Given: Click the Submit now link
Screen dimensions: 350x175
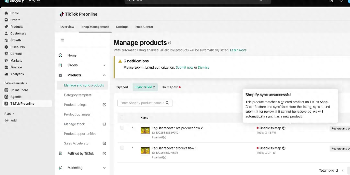Looking at the screenshot, I should tap(184, 67).
